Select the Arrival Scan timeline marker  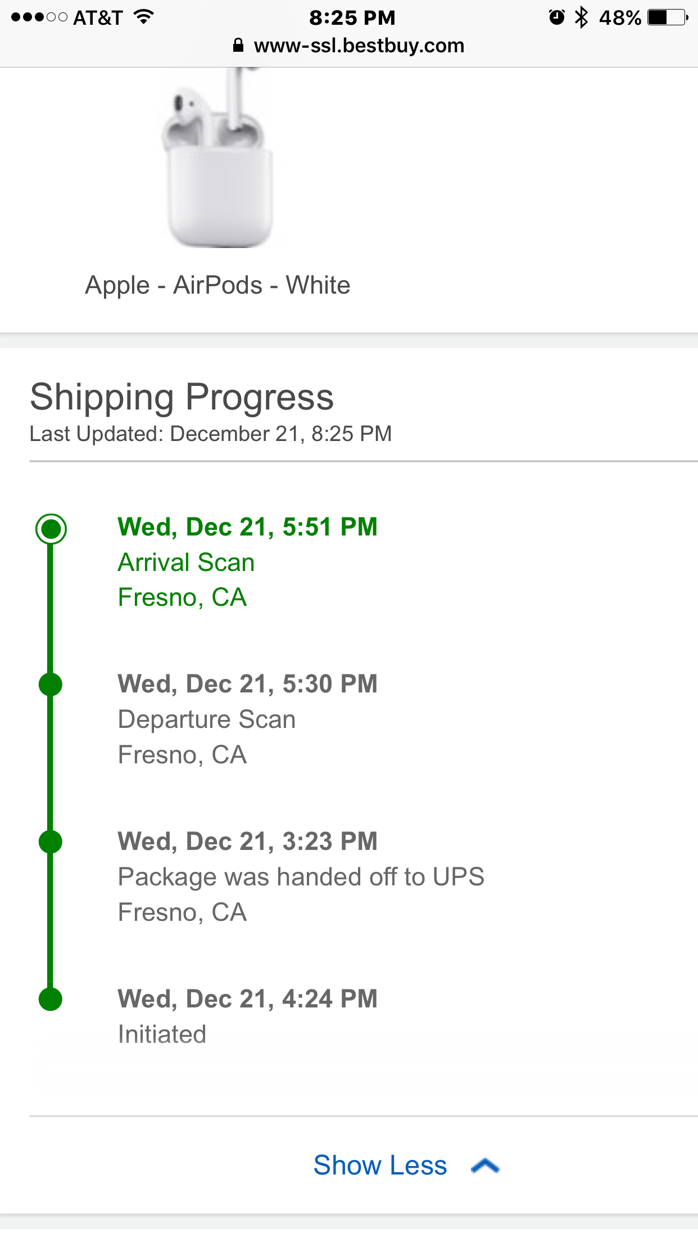[51, 529]
